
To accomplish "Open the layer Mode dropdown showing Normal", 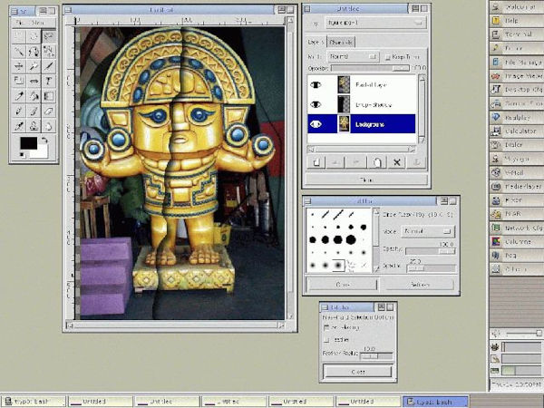I will [352, 56].
